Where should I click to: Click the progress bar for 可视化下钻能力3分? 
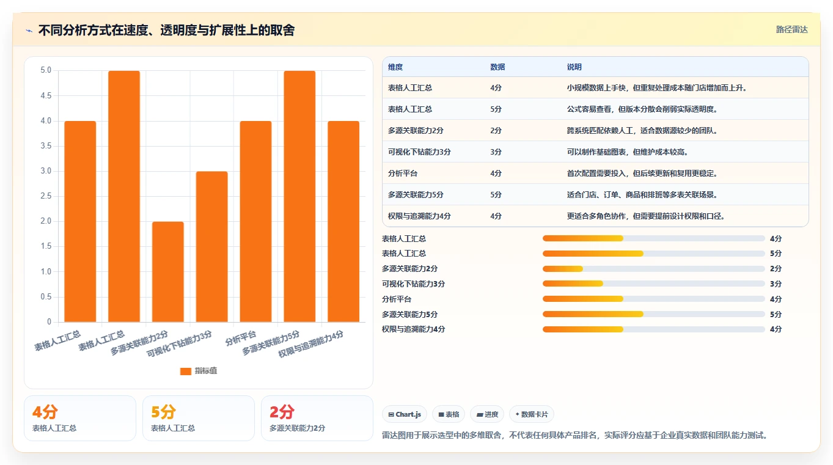654,284
